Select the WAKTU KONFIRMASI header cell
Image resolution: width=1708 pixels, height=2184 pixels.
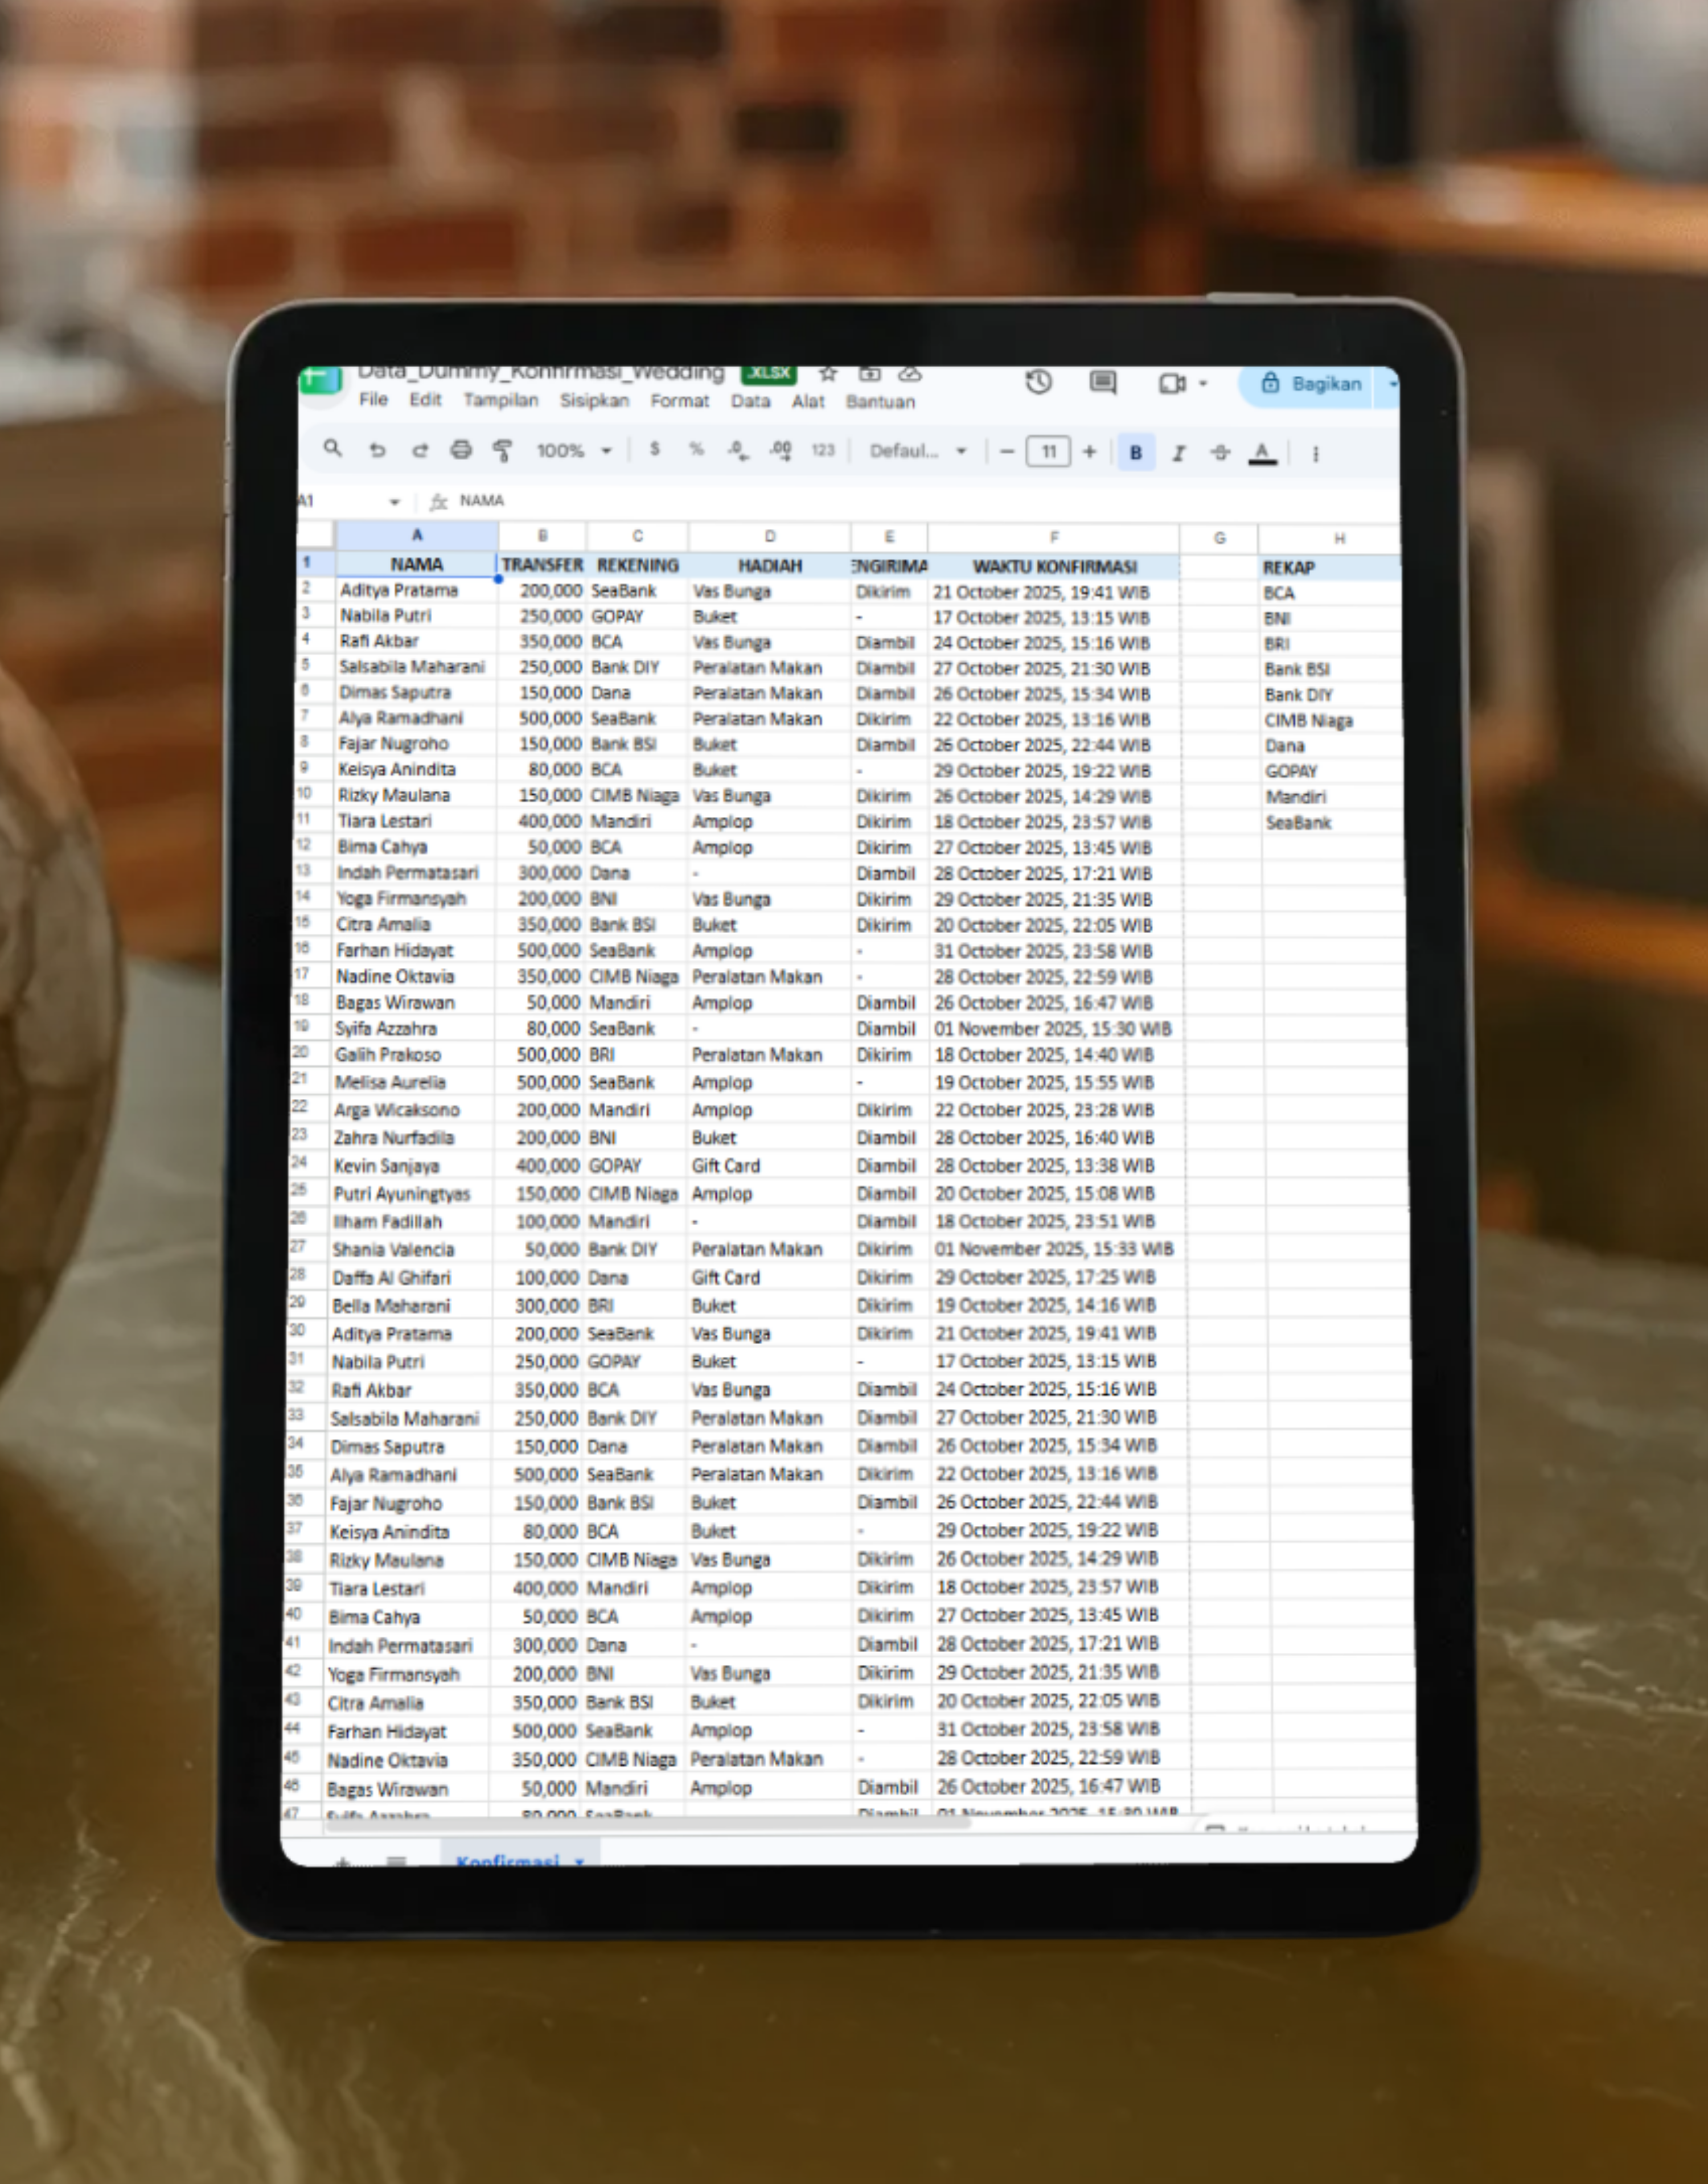(1054, 567)
